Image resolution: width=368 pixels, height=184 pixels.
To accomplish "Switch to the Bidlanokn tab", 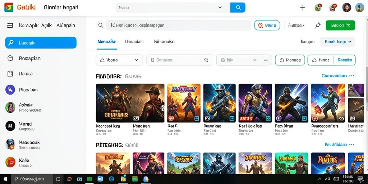I will tap(164, 42).
